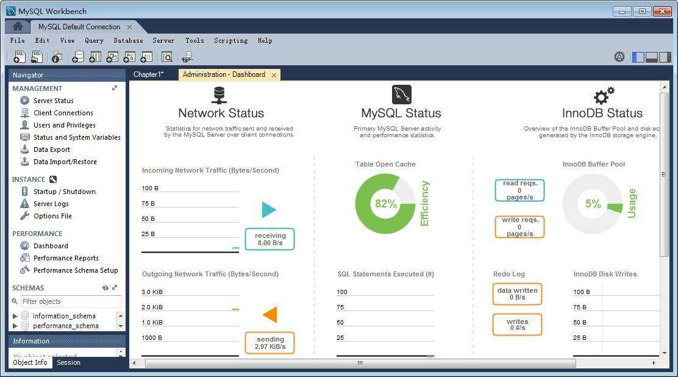
Task: Click the dashboard scroll right arrow
Action: (x=654, y=363)
